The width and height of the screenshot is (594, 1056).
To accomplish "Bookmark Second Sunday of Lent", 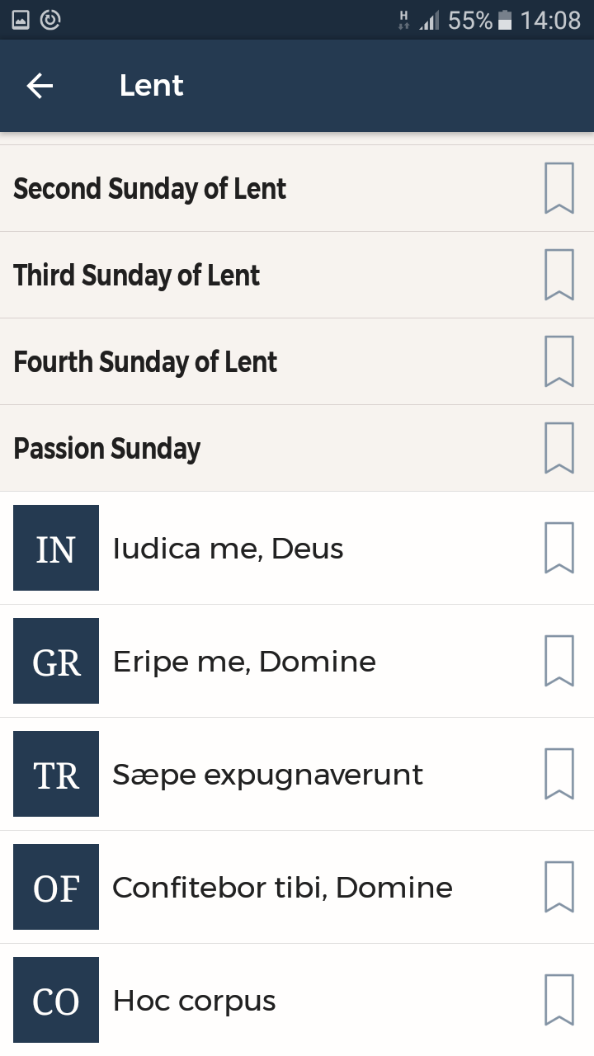I will [x=559, y=189].
